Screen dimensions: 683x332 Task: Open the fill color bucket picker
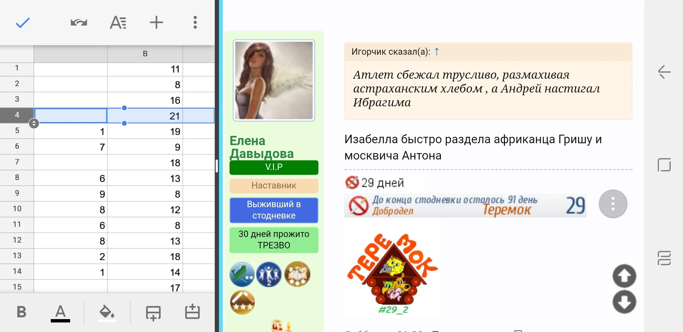[106, 312]
